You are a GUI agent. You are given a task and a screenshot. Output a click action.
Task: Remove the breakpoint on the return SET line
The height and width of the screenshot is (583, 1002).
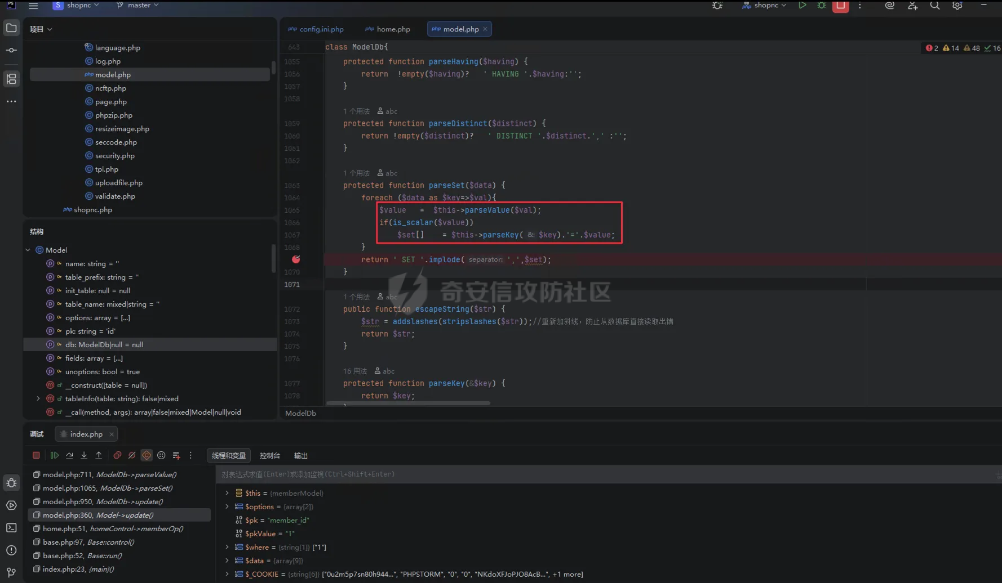pos(296,259)
